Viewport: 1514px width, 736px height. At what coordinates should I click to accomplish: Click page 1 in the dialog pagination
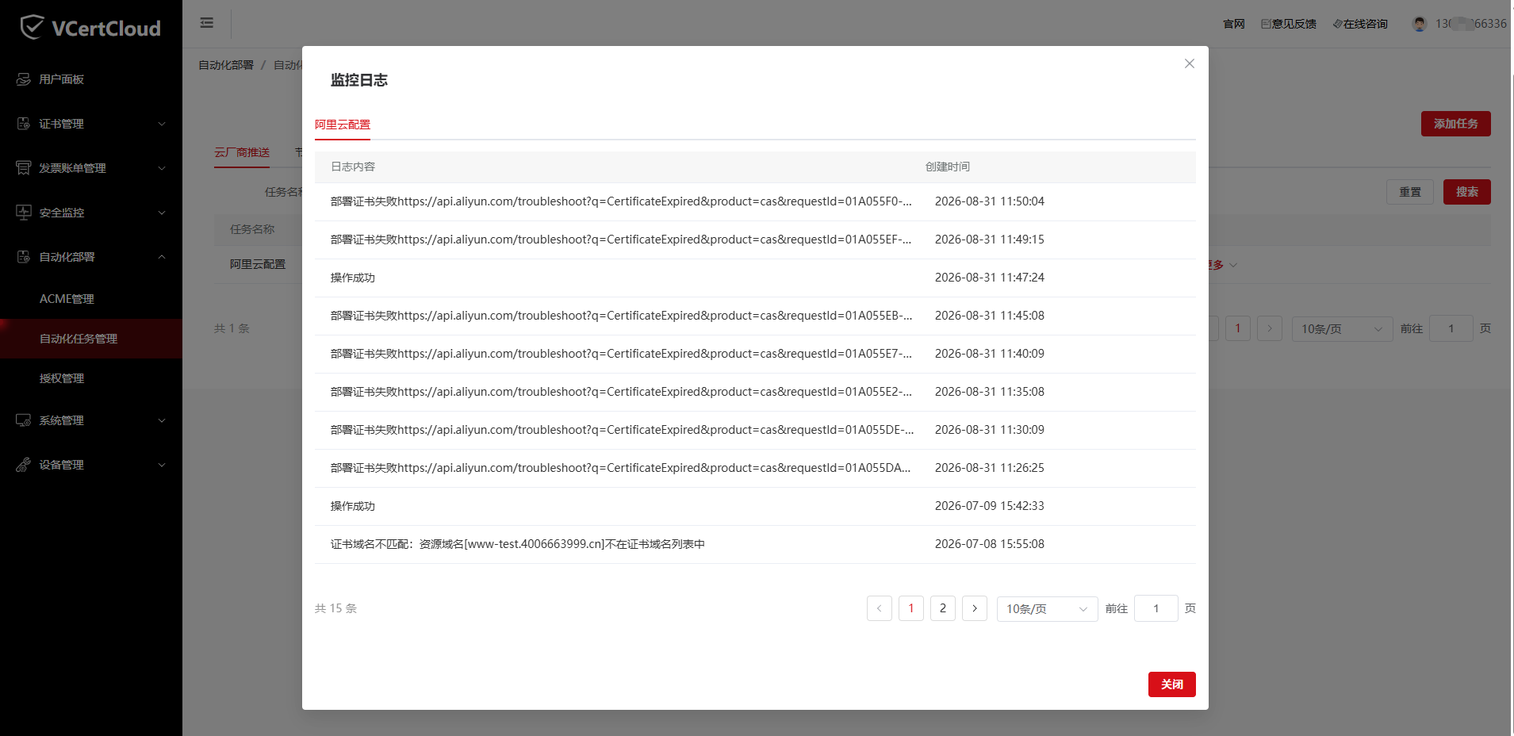911,608
